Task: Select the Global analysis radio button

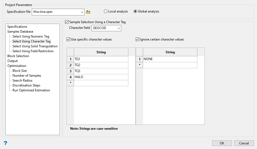Action: [135, 11]
